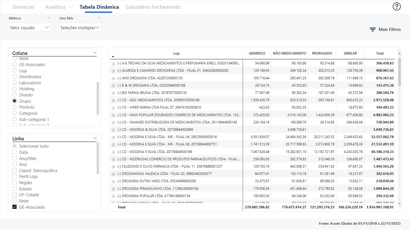The image size is (410, 230).
Task: Click the Mais Filtros filter icon
Action: (x=373, y=30)
